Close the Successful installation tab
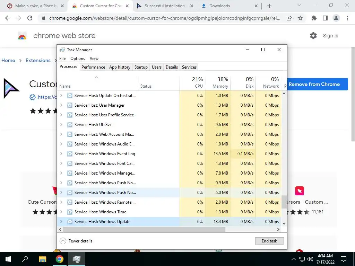 pyautogui.click(x=191, y=6)
